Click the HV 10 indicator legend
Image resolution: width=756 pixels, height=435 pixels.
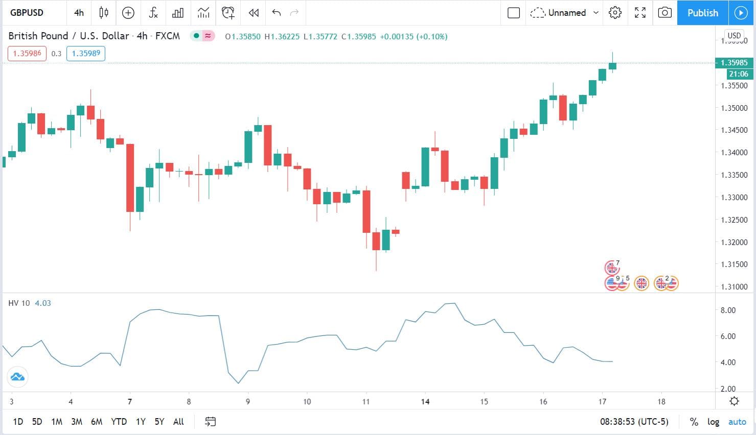[x=19, y=303]
